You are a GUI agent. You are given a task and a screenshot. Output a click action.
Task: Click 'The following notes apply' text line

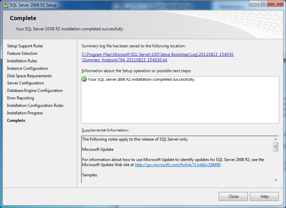tap(135, 139)
